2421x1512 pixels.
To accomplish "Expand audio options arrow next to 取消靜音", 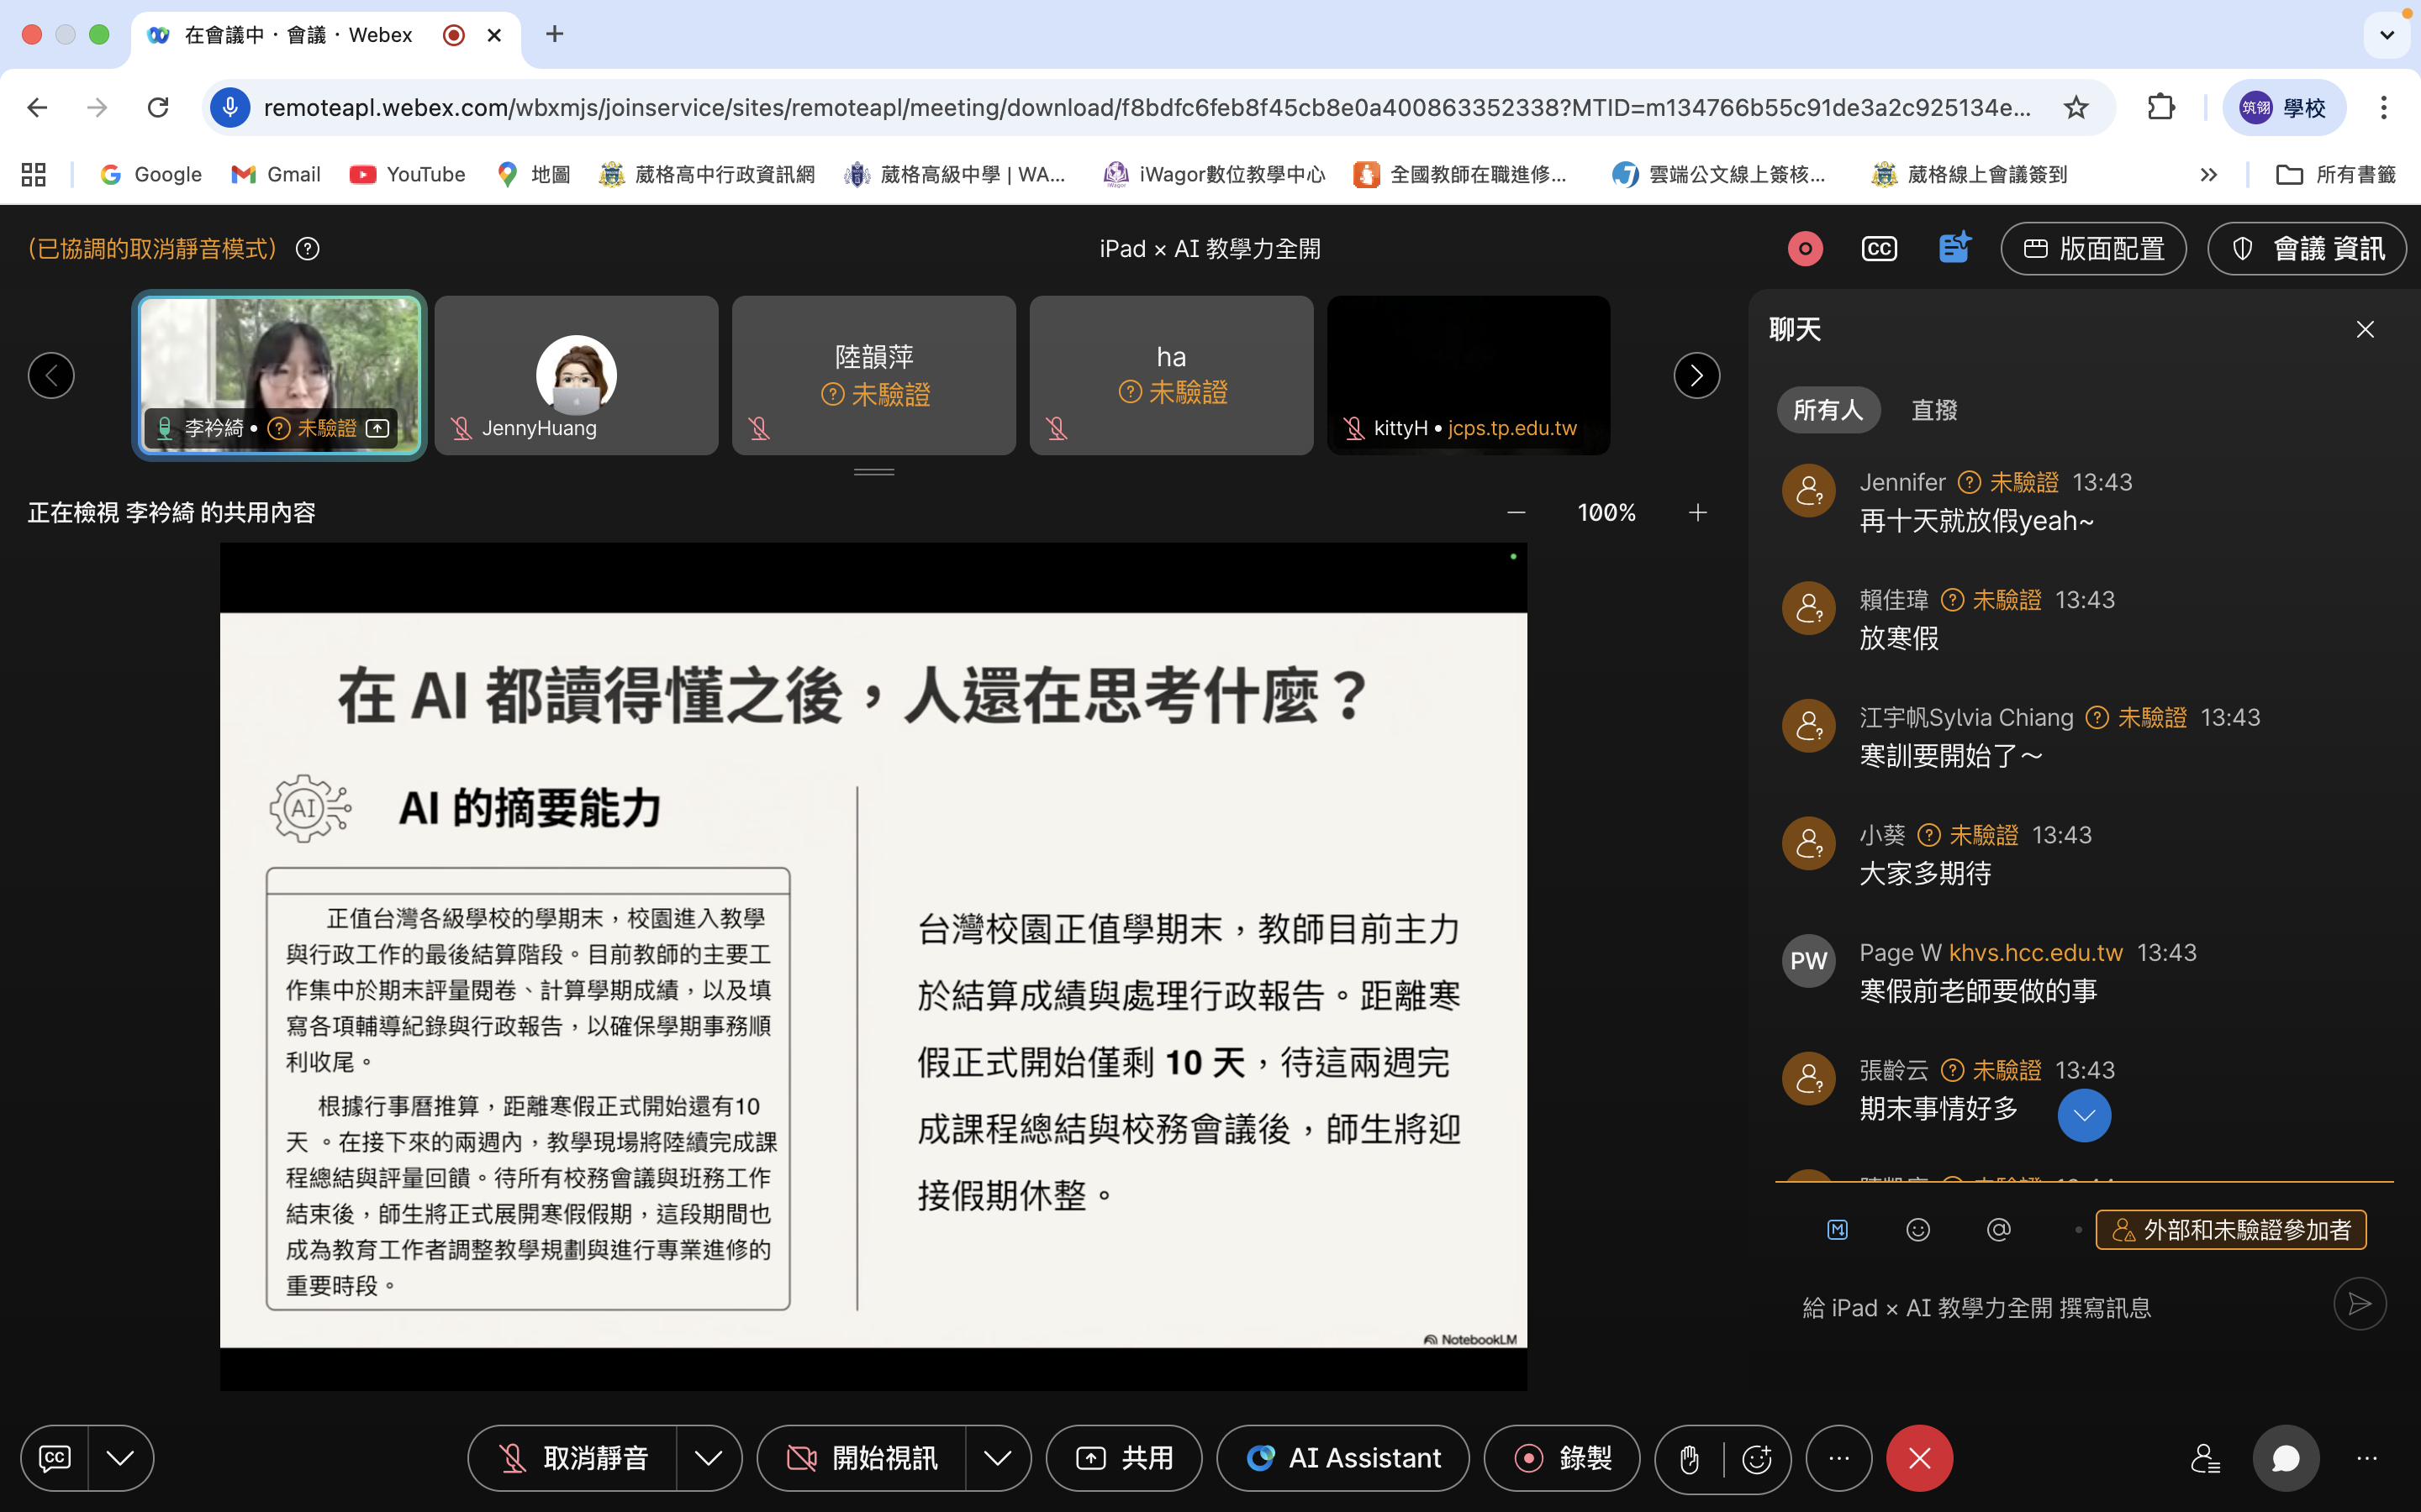I will [x=709, y=1459].
